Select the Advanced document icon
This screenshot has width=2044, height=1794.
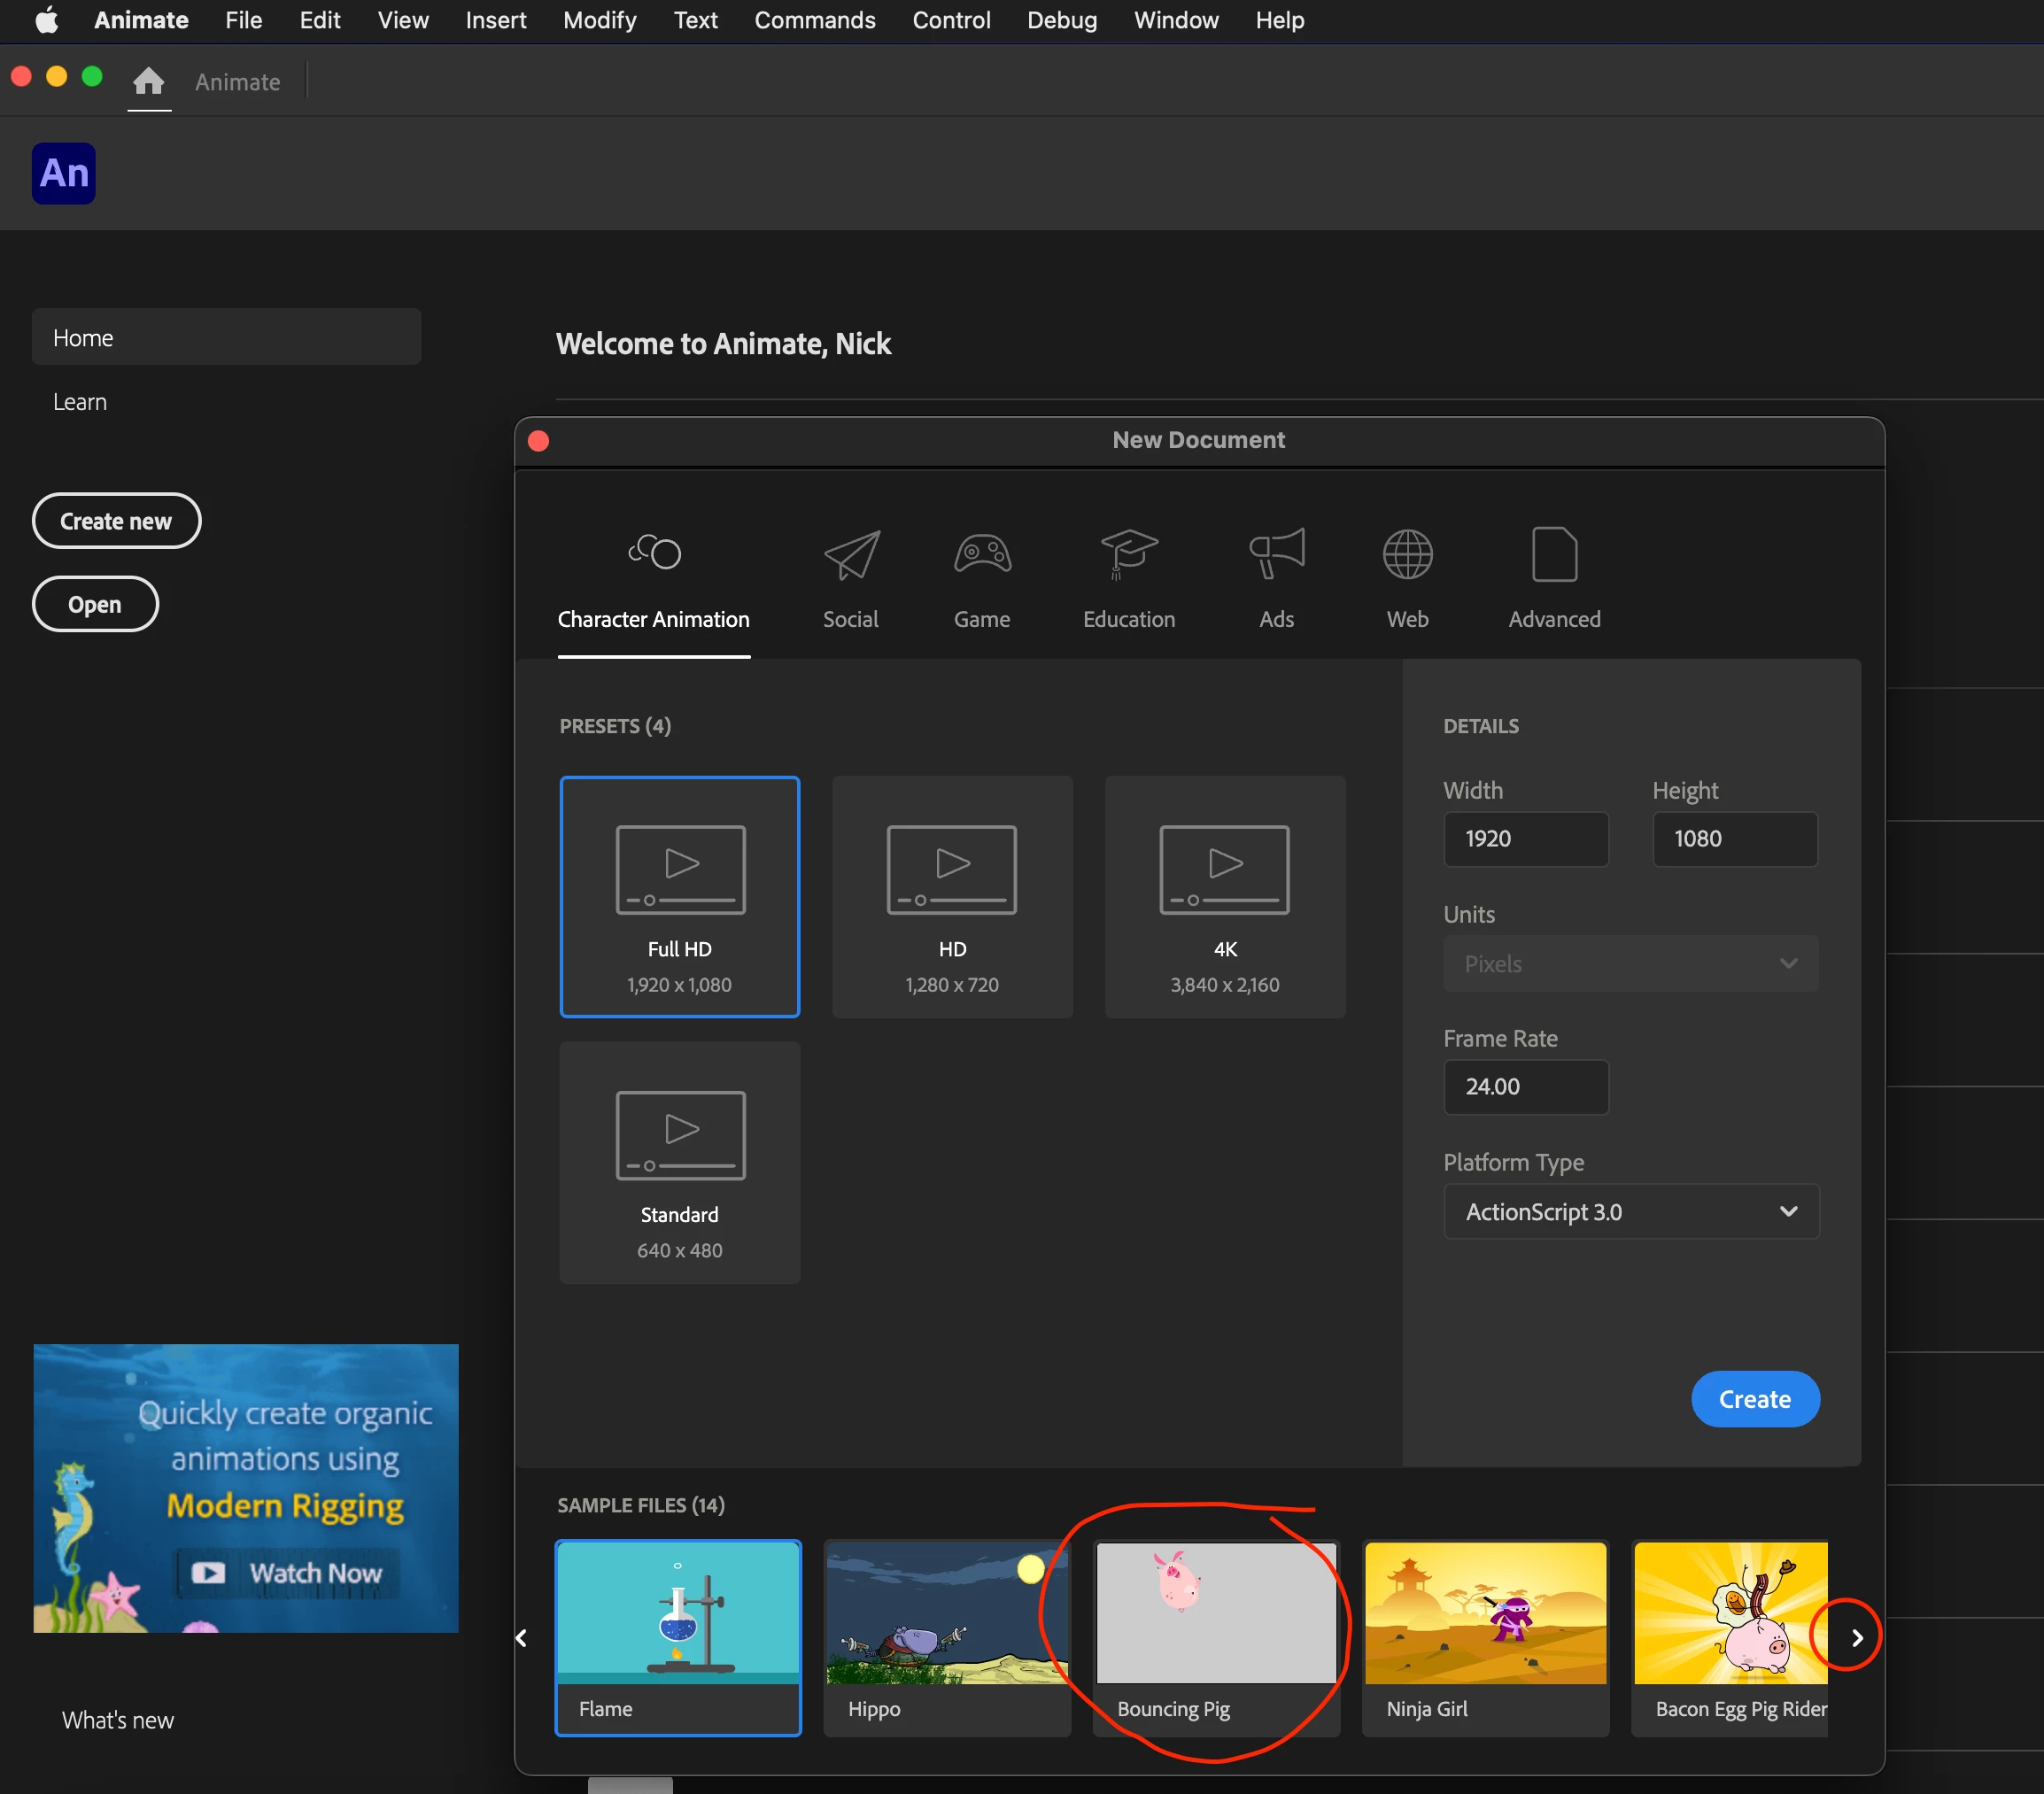(x=1553, y=555)
